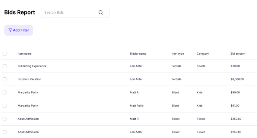Open the Bull Riding Experience item

point(32,66)
